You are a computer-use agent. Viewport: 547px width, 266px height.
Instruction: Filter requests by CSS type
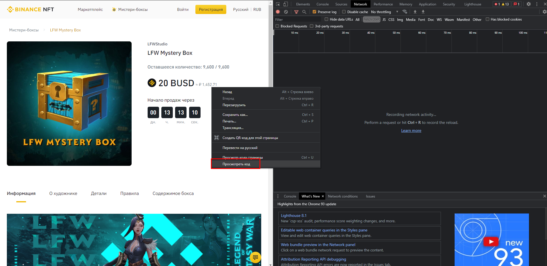391,19
